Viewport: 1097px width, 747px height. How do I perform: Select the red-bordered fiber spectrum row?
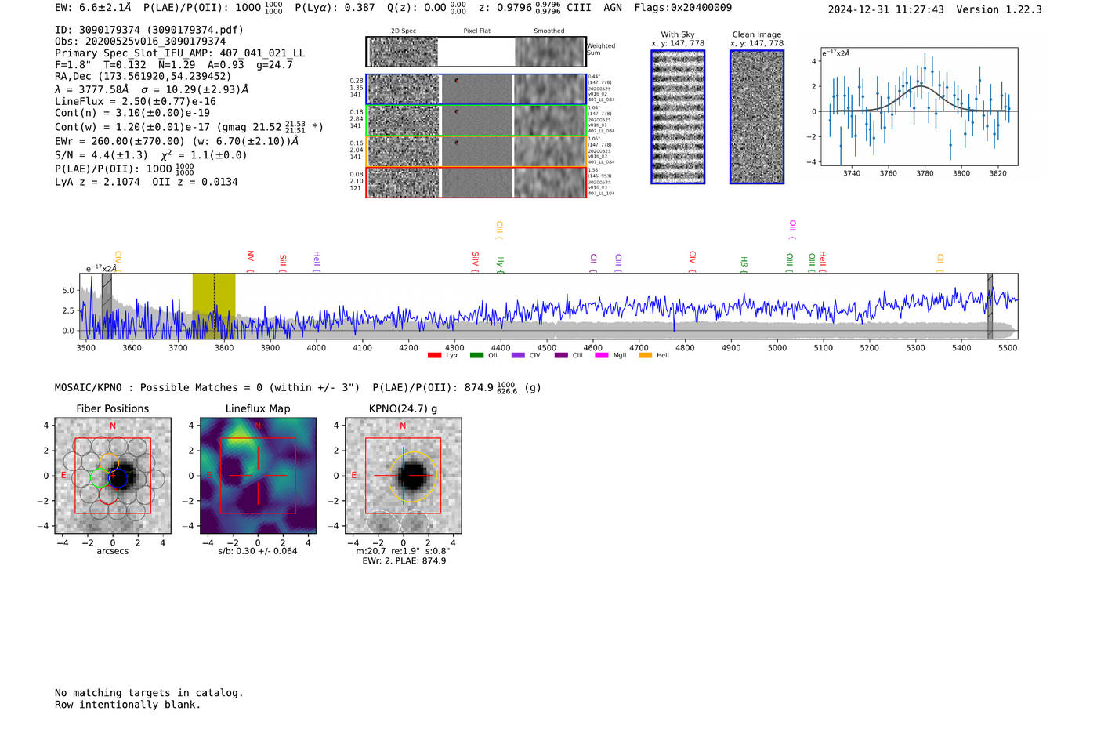476,182
